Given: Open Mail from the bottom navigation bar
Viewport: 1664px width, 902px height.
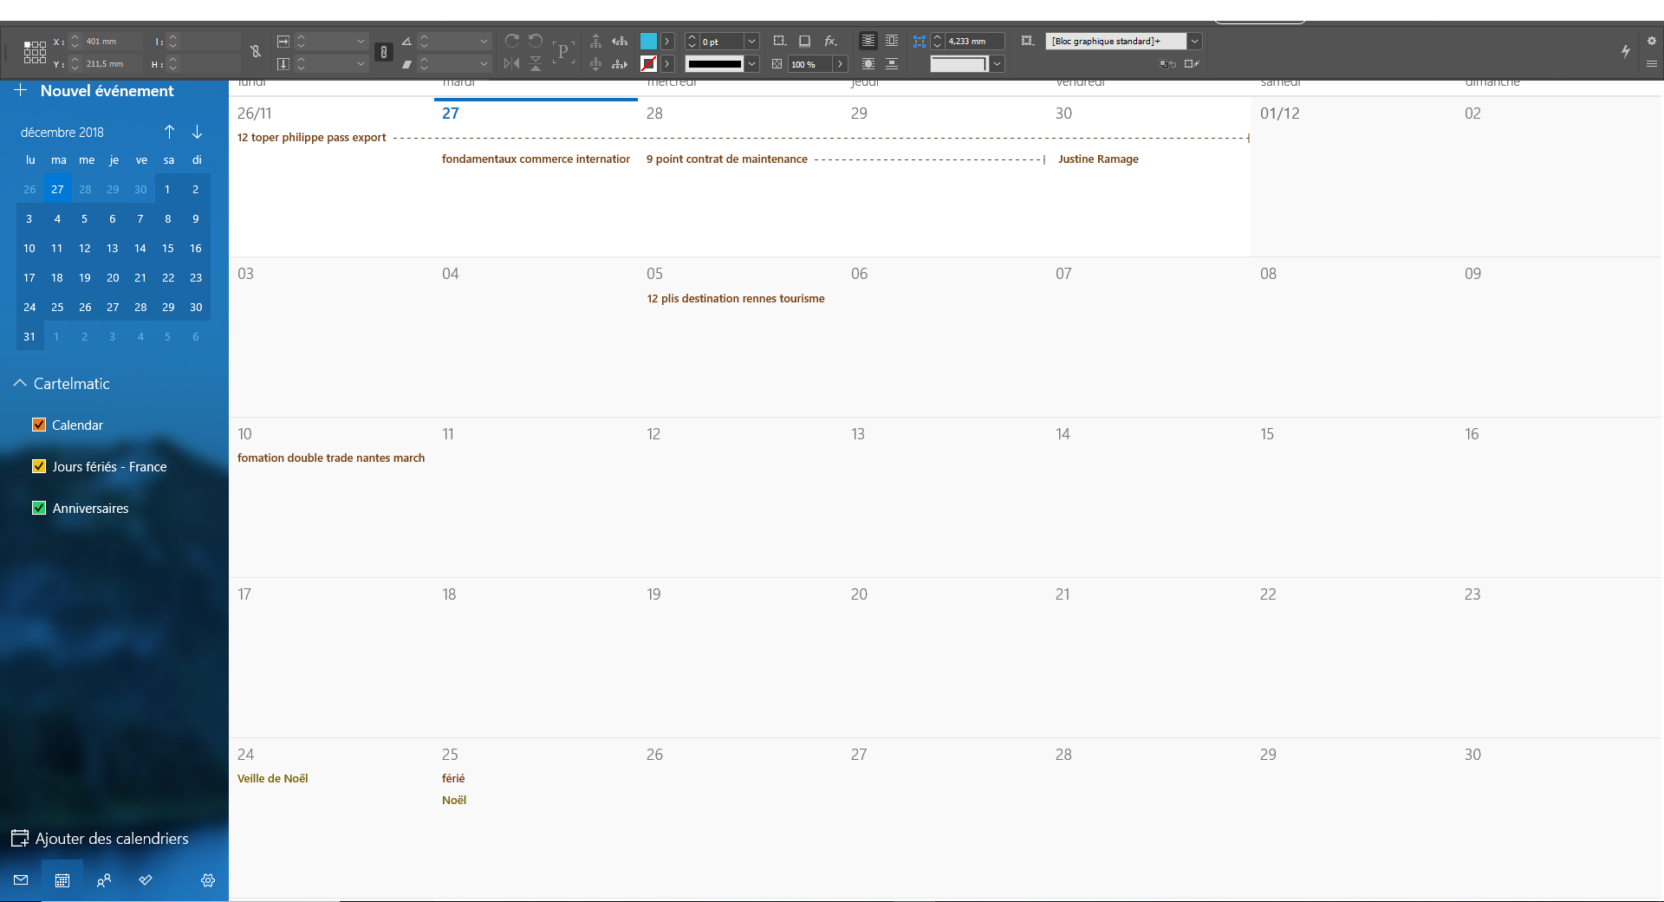Looking at the screenshot, I should point(21,880).
